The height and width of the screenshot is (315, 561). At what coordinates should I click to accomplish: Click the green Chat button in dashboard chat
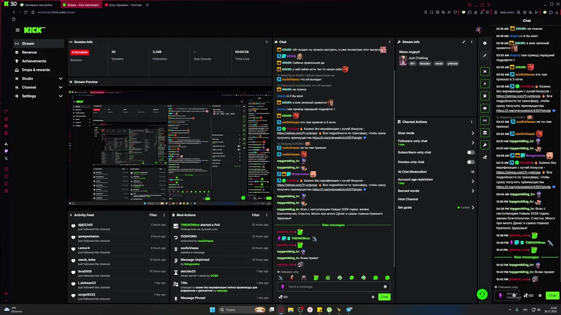click(384, 297)
